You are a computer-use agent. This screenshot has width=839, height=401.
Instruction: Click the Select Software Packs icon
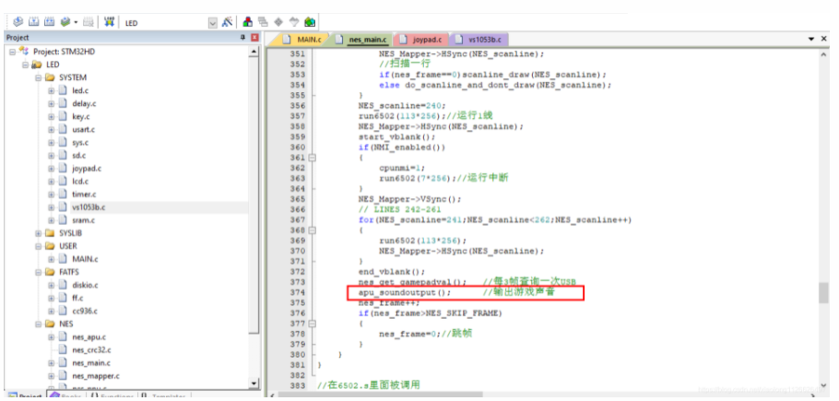294,22
